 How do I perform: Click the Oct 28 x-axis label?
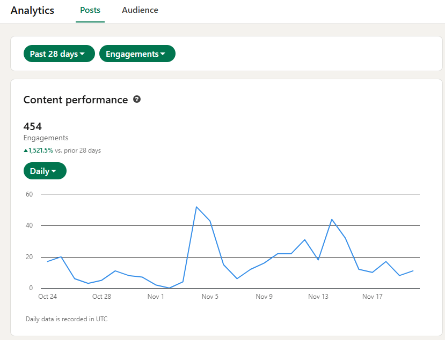pos(101,297)
